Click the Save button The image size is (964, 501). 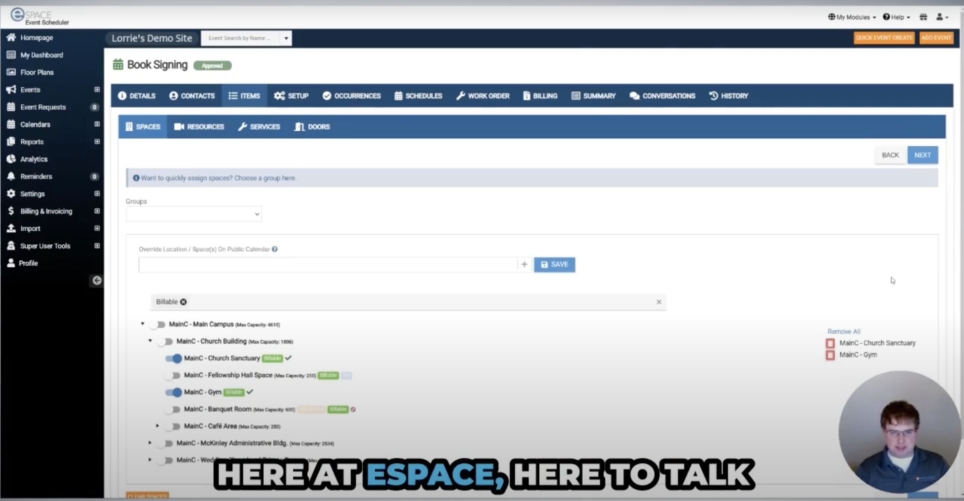tap(554, 265)
